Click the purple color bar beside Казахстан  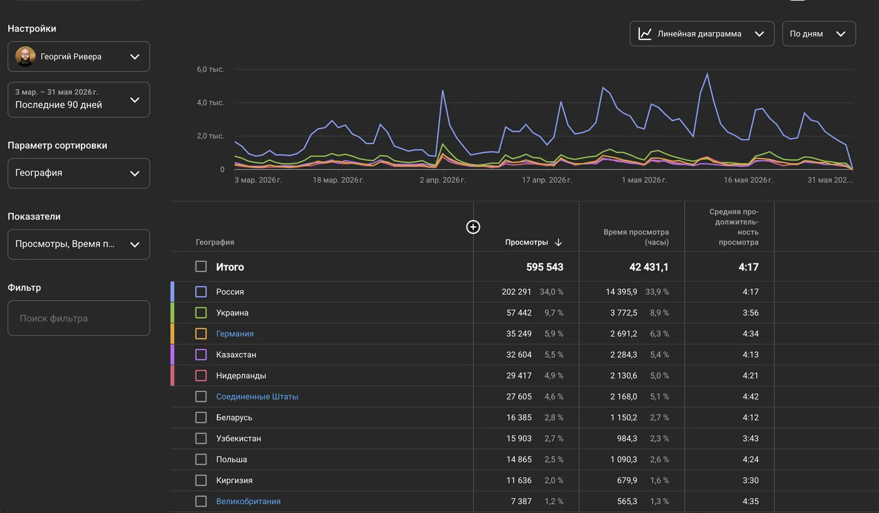[x=173, y=354]
